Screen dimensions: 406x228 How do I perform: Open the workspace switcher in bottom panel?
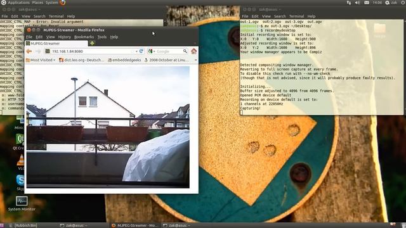393,225
